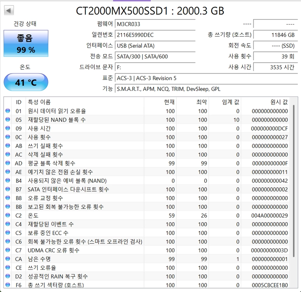Click status dot for attribute B4
The height and width of the screenshot is (292, 301).
point(8,180)
